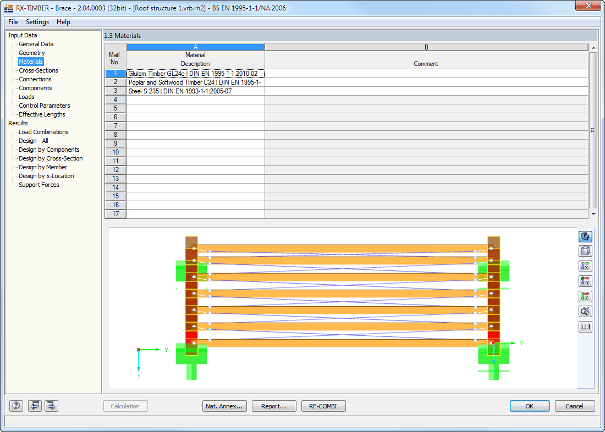Close the RX-TIMBER window
Viewport: 605px width, 432px height.
[588, 5]
